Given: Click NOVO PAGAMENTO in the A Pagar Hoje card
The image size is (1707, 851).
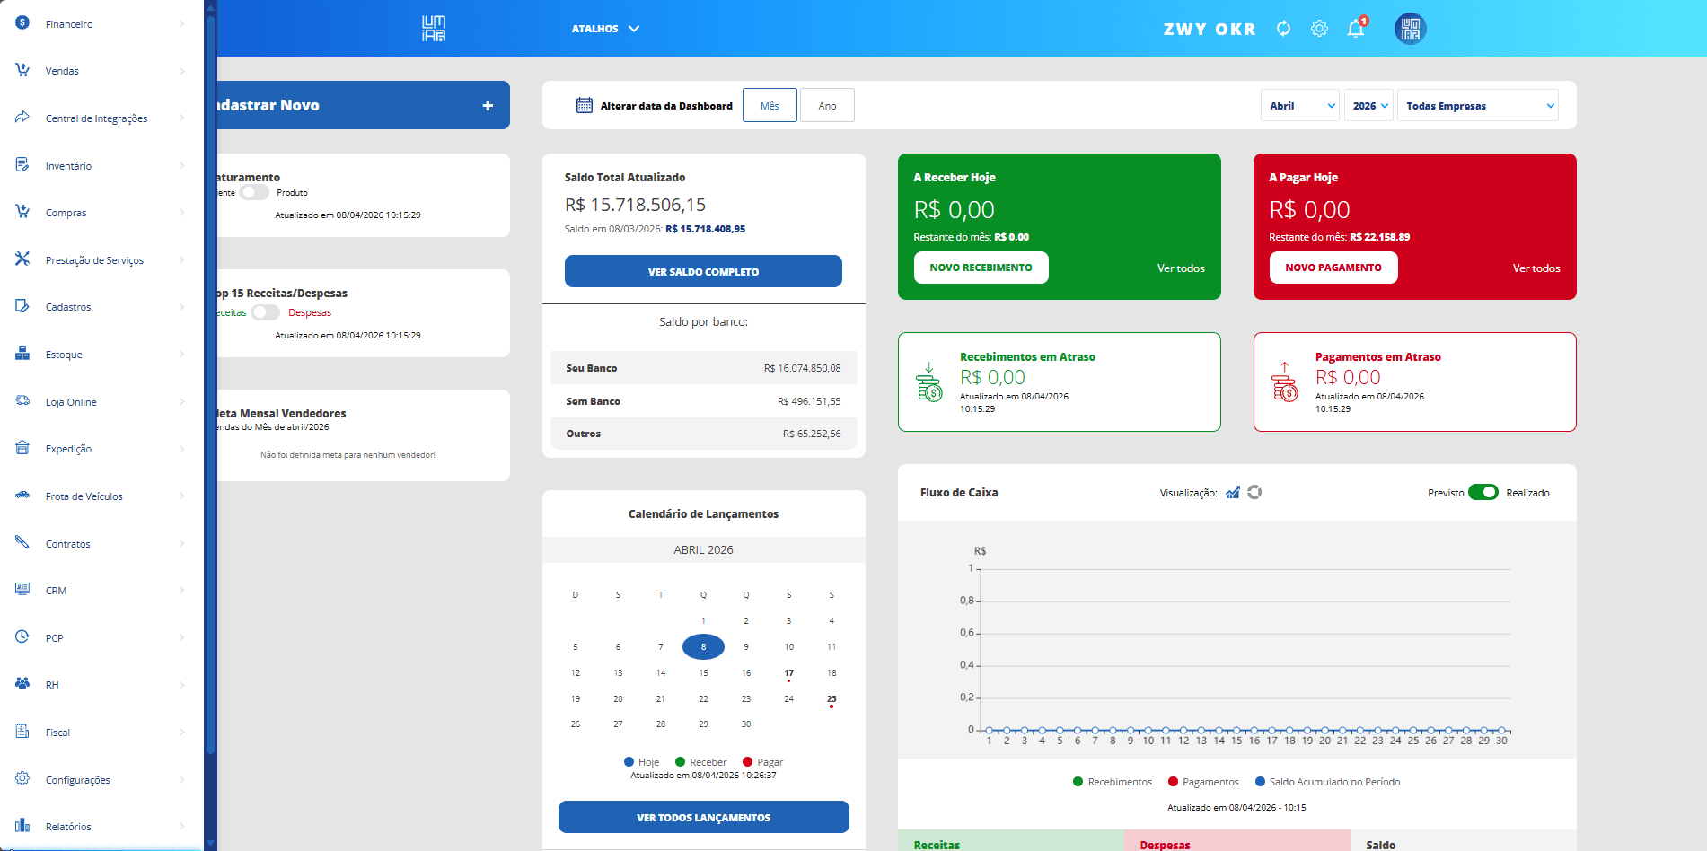Looking at the screenshot, I should pyautogui.click(x=1333, y=267).
